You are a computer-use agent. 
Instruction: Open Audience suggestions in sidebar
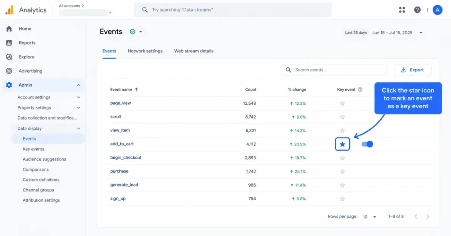pos(44,159)
